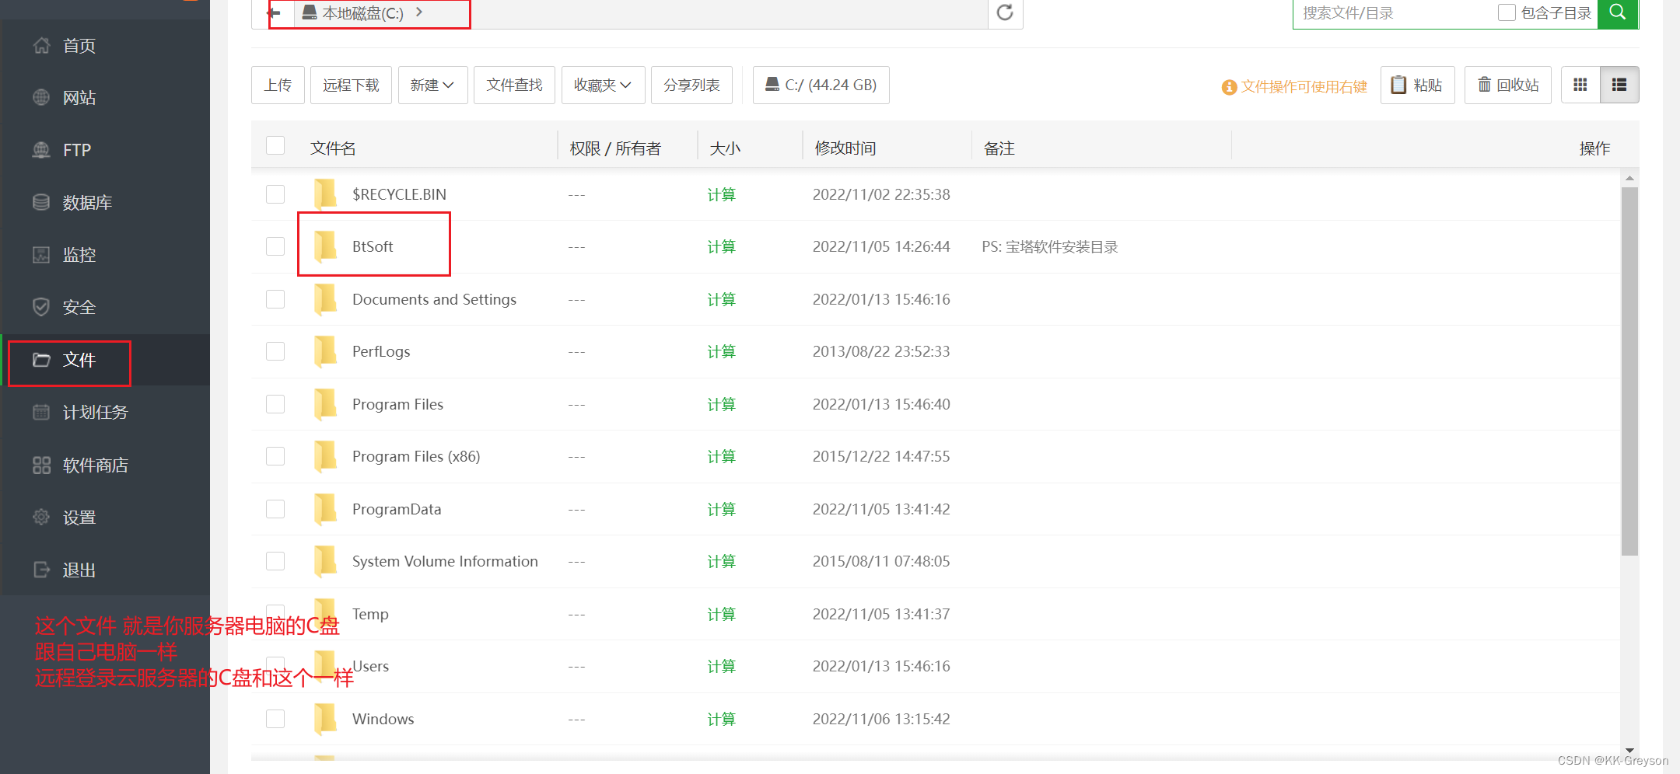Open the 分享列表 button

(691, 85)
